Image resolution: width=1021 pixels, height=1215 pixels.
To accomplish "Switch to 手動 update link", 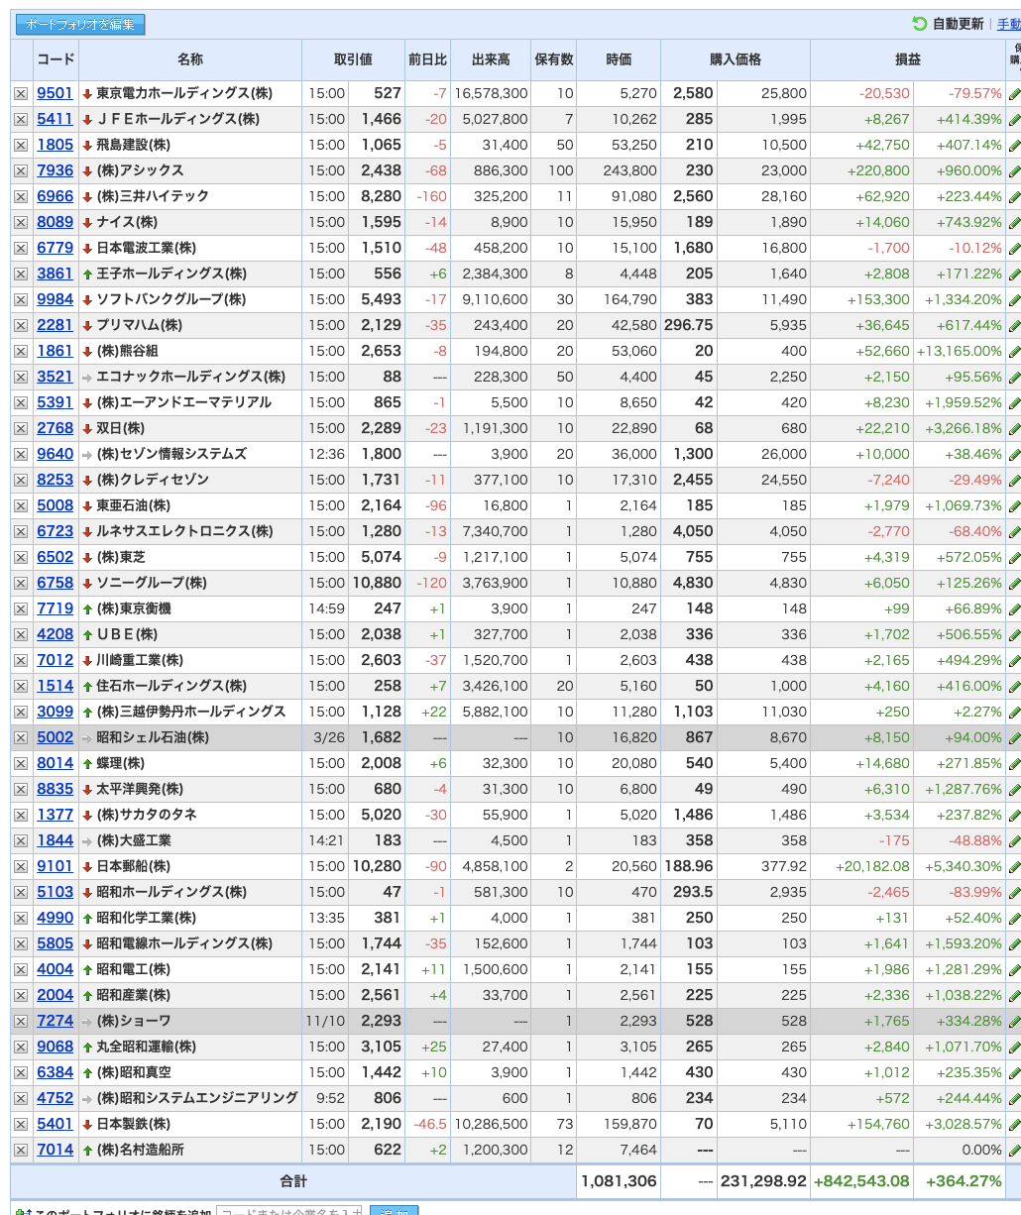I will [x=1008, y=24].
